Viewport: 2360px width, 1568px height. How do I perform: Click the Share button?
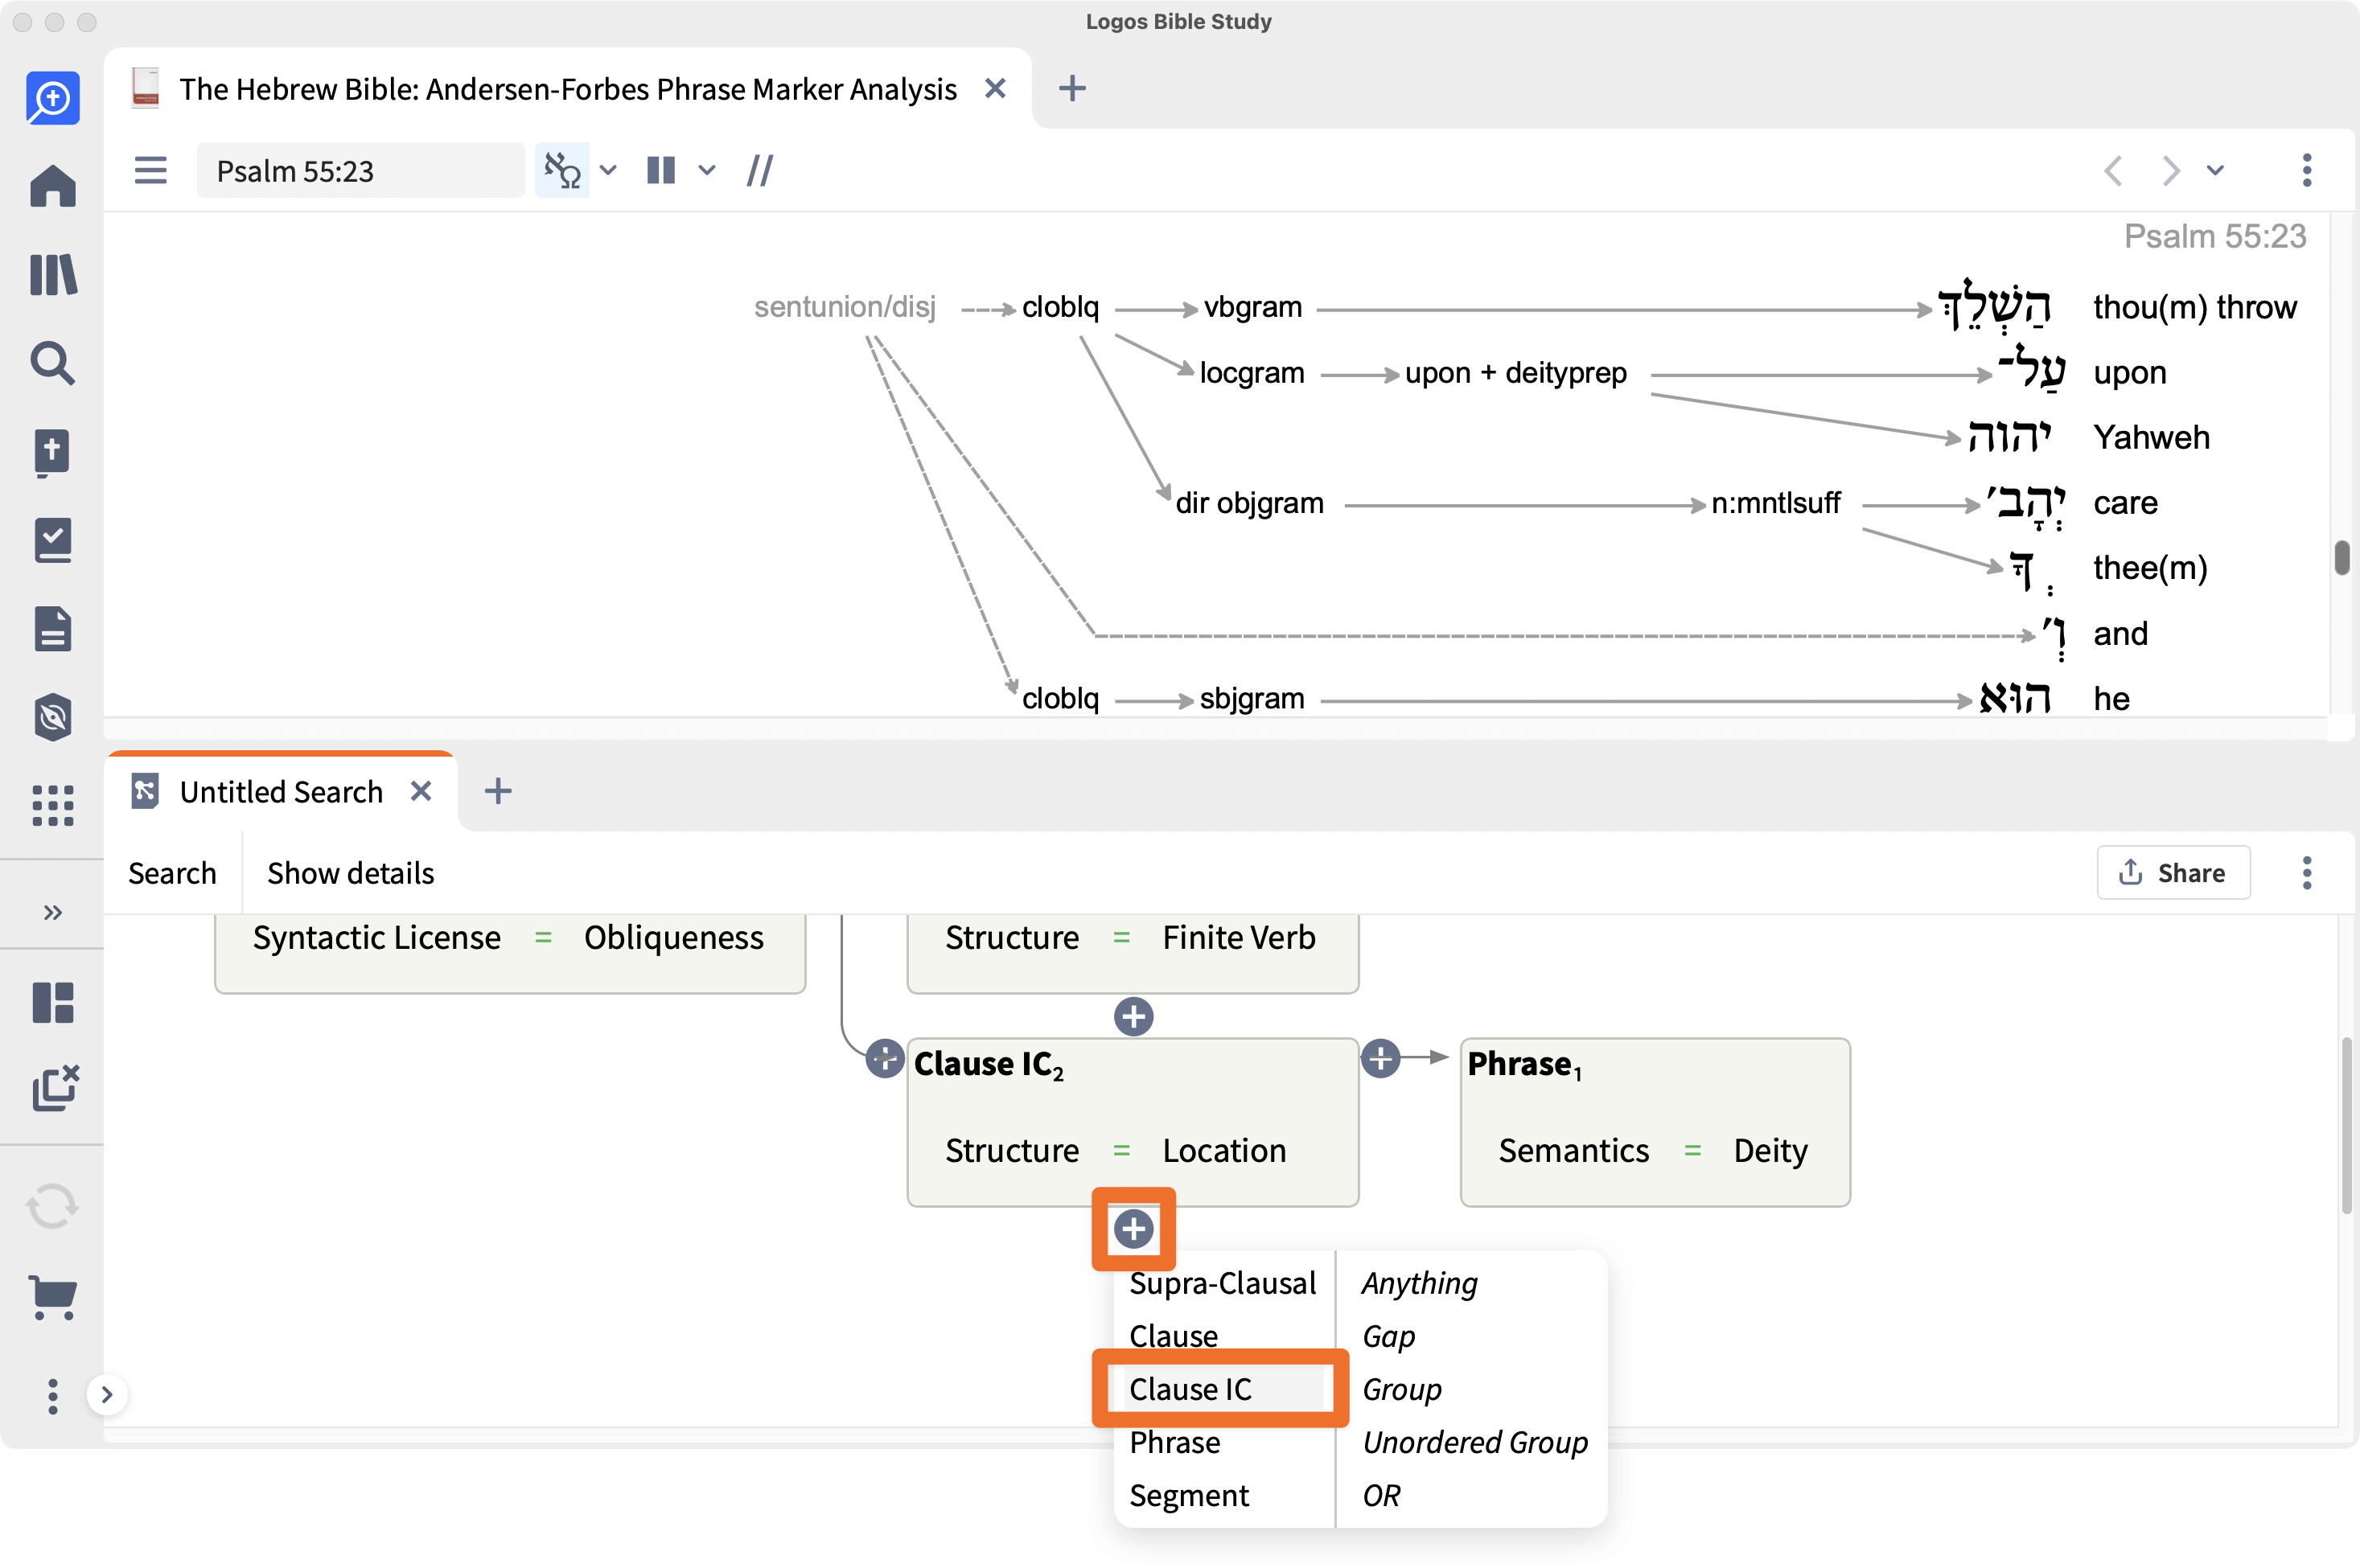[x=2173, y=873]
